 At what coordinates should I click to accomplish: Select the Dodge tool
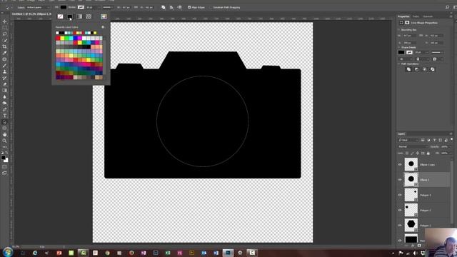coord(5,103)
